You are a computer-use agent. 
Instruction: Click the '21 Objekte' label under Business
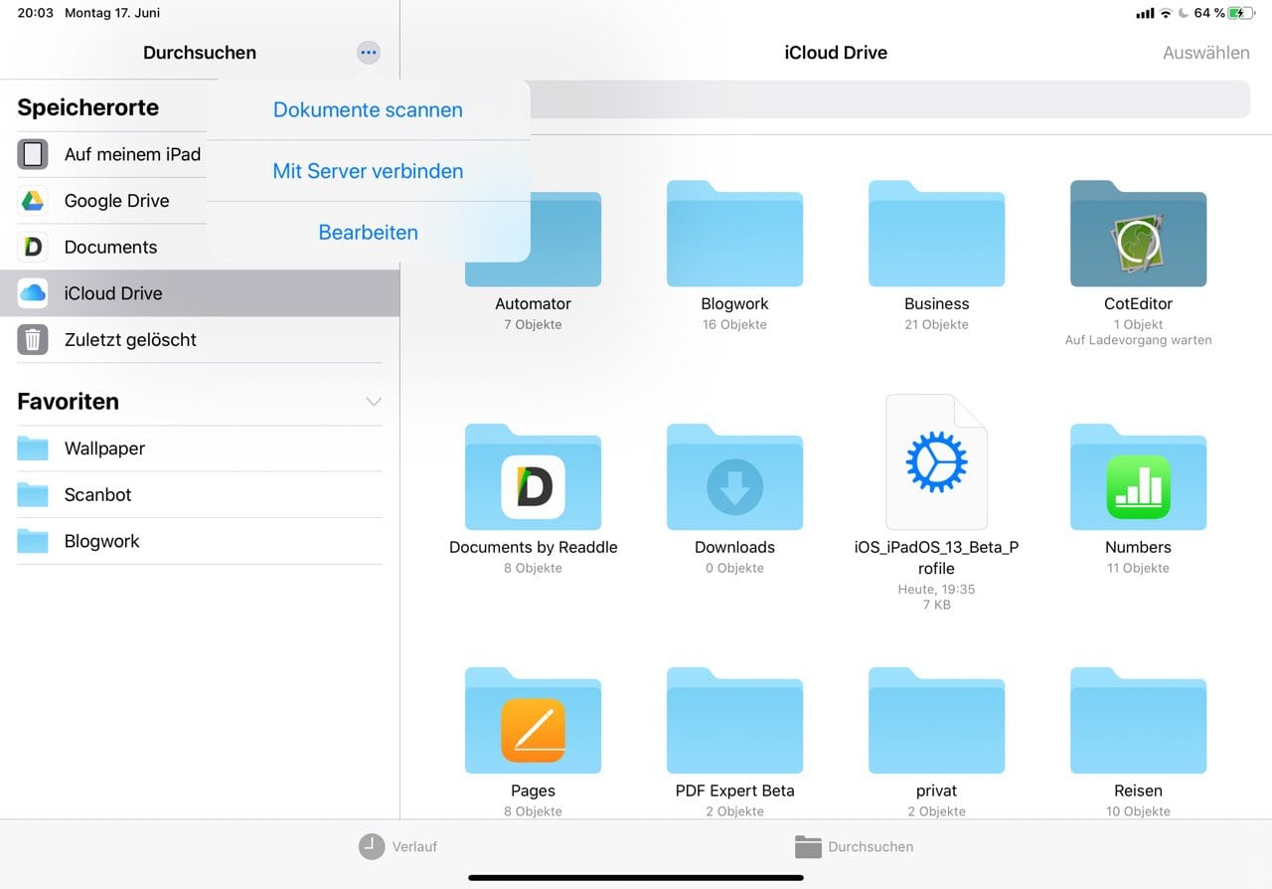point(936,324)
